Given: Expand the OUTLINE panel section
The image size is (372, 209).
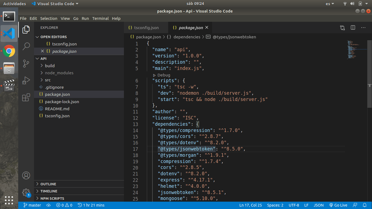Looking at the screenshot, I should (48, 184).
